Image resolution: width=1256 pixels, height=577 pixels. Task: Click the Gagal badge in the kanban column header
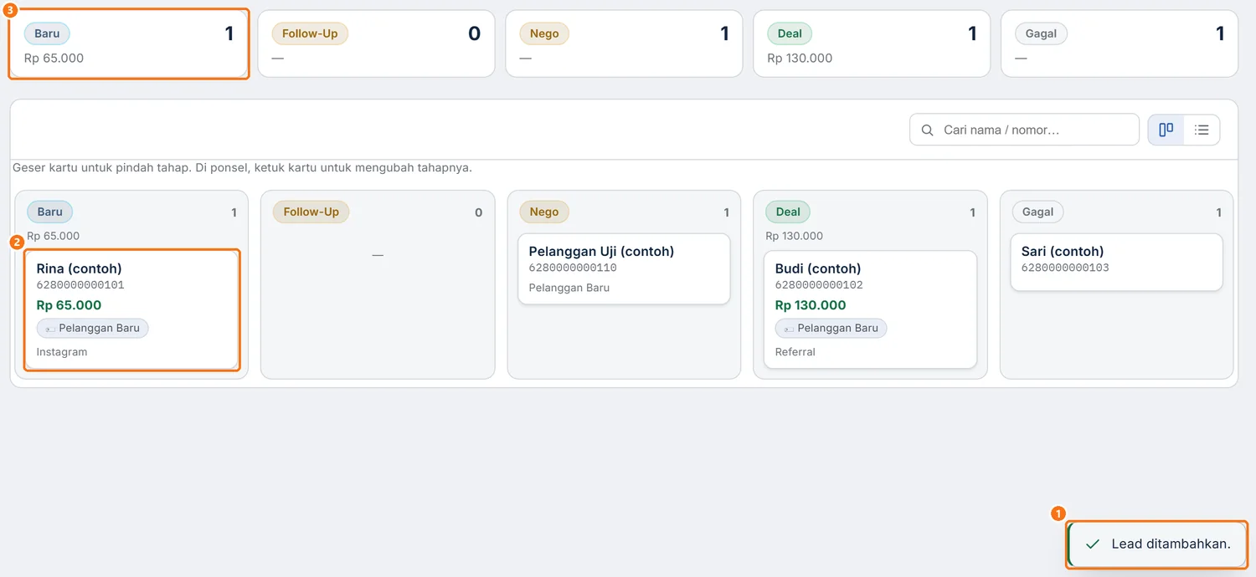1037,212
